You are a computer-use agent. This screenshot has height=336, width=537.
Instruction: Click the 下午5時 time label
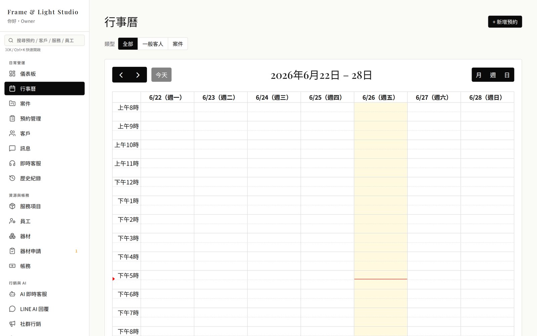(x=128, y=276)
